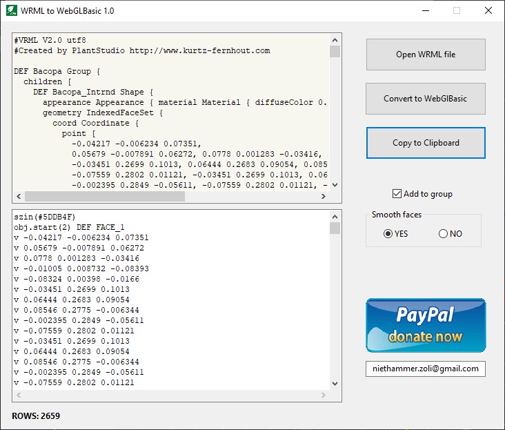Click output line 'v 0.0778 0.001283 -0.03416'
This screenshot has height=430, width=505.
click(77, 258)
